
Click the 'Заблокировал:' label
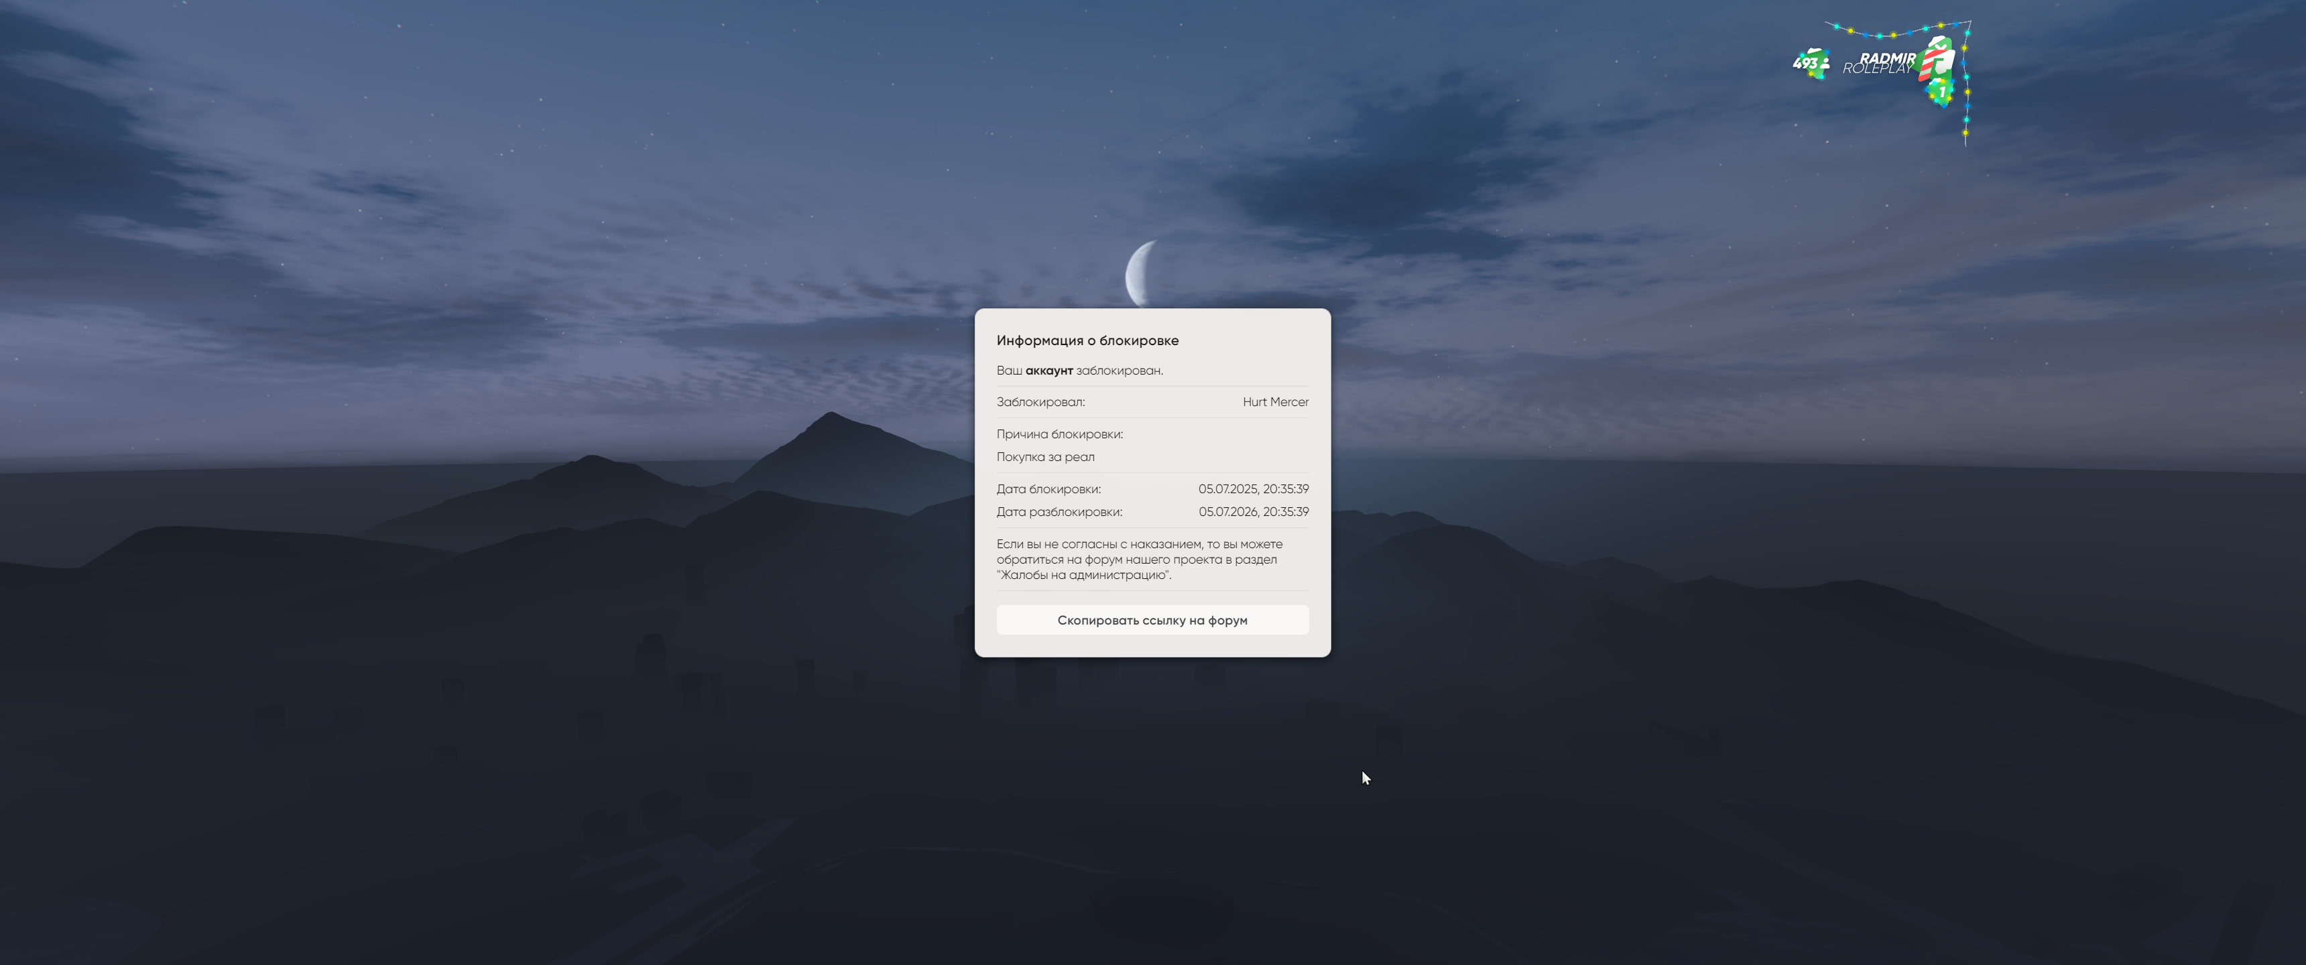pyautogui.click(x=1040, y=402)
